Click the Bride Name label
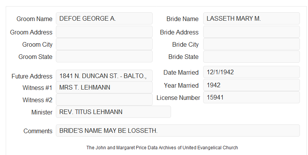Image resolution: width=308 pixels, height=155 pixels. (183, 19)
